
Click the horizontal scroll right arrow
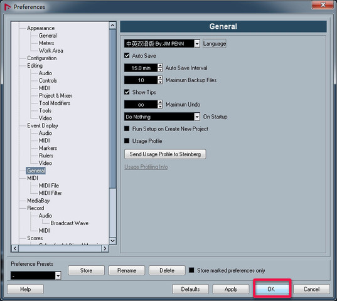105,248
